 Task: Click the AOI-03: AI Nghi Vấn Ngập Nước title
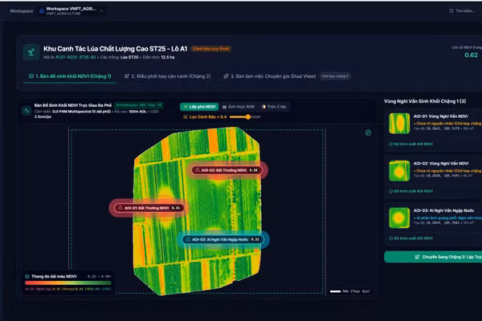(443, 210)
